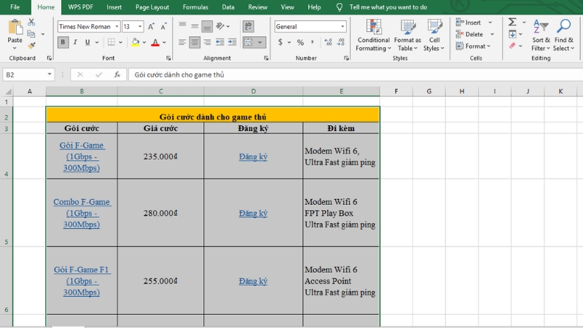Switch to the Page Layout tab
583x328 pixels.
(x=154, y=7)
